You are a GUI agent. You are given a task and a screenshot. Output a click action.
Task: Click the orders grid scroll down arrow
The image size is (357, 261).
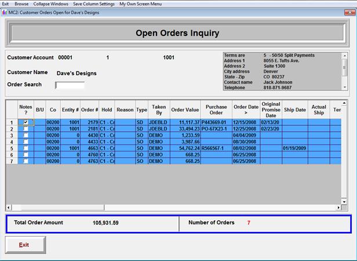pos(344,202)
